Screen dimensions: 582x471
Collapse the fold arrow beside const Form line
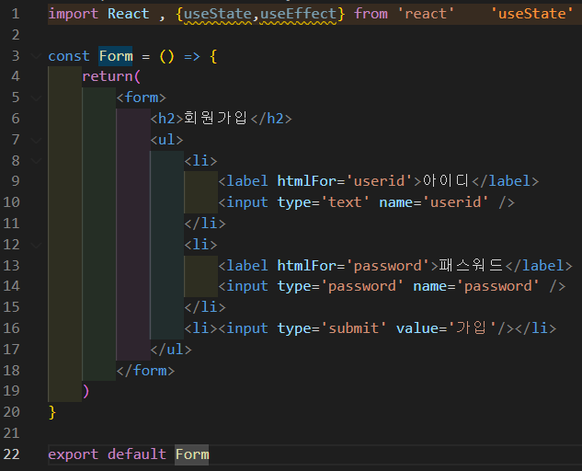(36, 56)
